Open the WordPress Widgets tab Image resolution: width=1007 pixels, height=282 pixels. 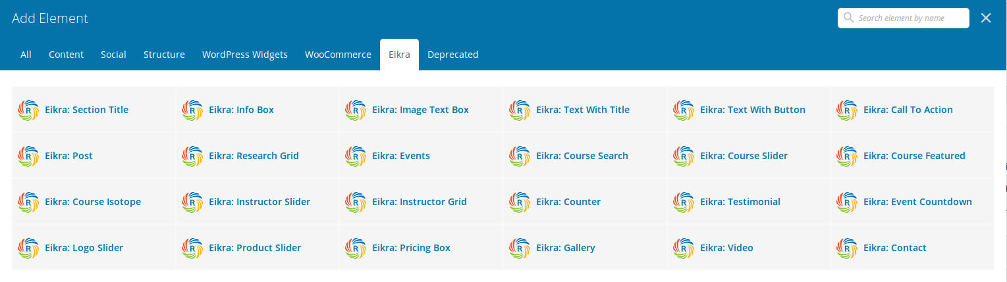click(245, 55)
